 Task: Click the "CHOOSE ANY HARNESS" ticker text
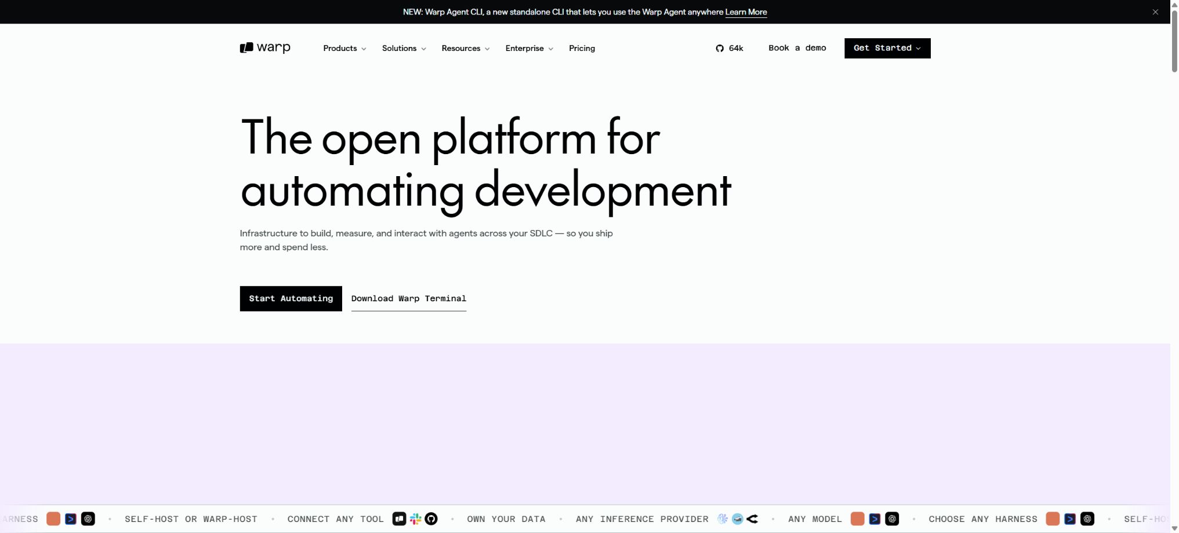(983, 519)
